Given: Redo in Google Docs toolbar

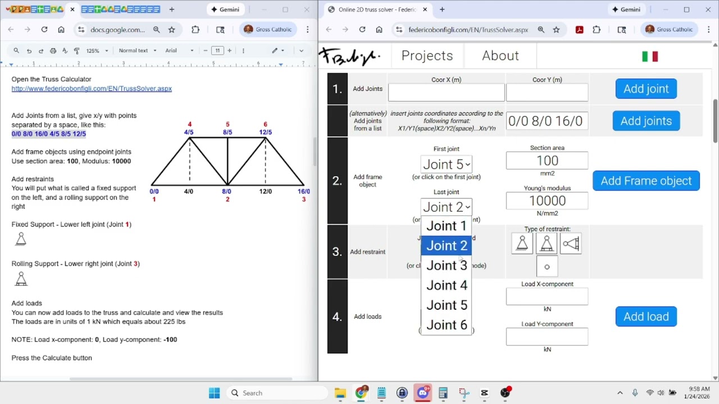Looking at the screenshot, I should (41, 50).
